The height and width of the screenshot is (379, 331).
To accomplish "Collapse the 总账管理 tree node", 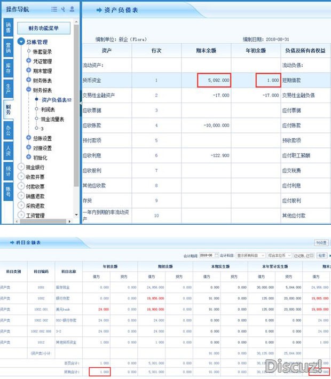I will (21, 41).
